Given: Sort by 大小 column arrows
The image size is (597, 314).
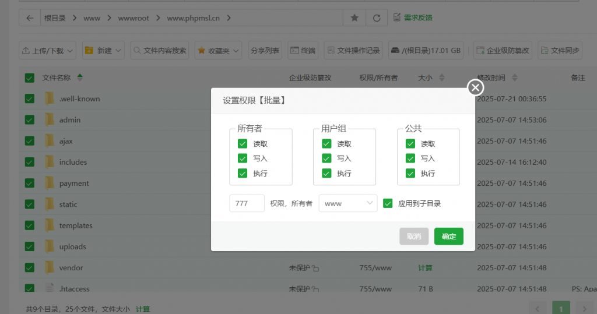Looking at the screenshot, I should [x=442, y=77].
